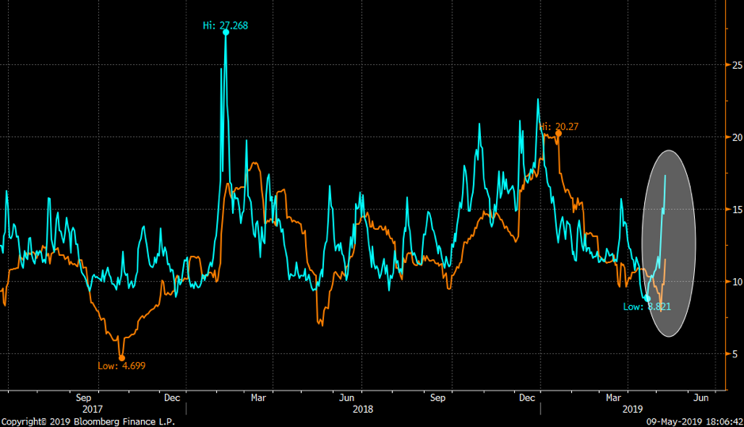The width and height of the screenshot is (744, 427).
Task: Click the 'Sep' label after Jun 2018
Action: pyautogui.click(x=437, y=398)
